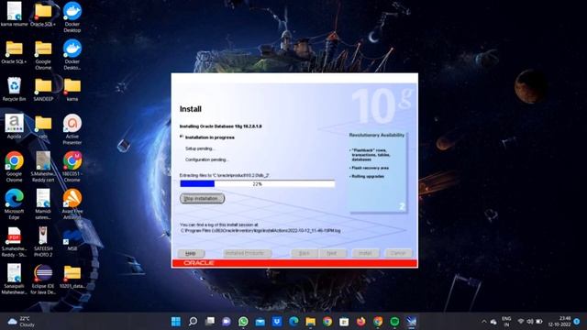This screenshot has width=587, height=330.
Task: Click the Back button in installer
Action: coord(305,253)
